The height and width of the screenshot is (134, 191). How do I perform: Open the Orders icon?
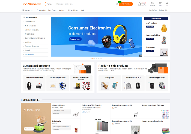point(160,3)
